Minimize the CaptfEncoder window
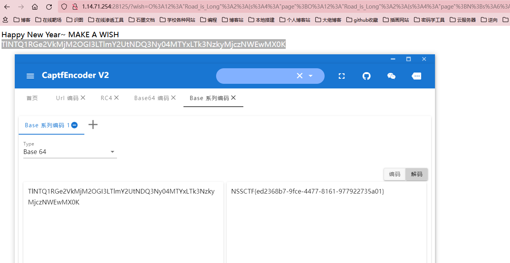 point(393,59)
